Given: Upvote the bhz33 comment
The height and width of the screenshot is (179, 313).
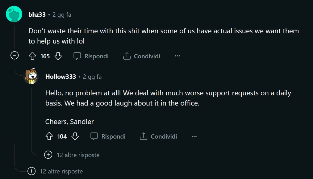Looking at the screenshot, I should click(32, 56).
